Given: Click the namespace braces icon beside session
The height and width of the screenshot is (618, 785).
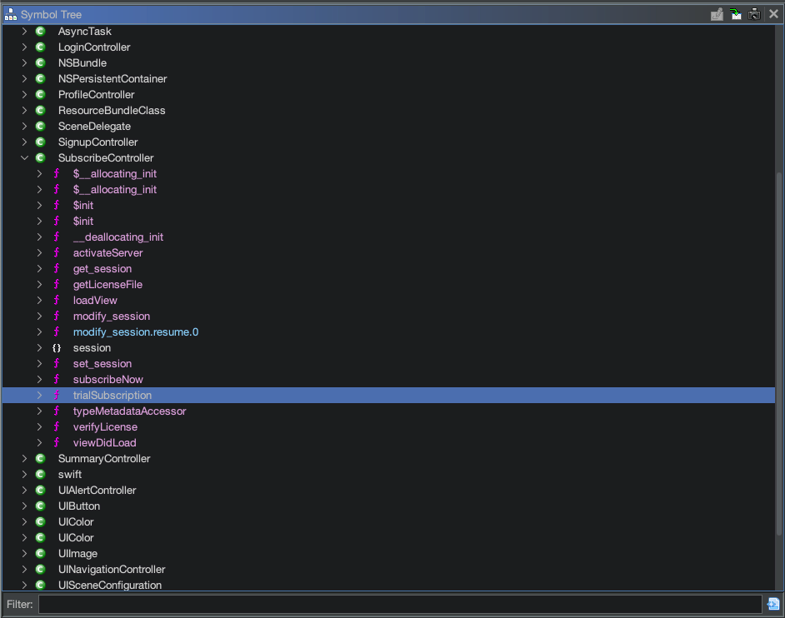Looking at the screenshot, I should point(57,348).
